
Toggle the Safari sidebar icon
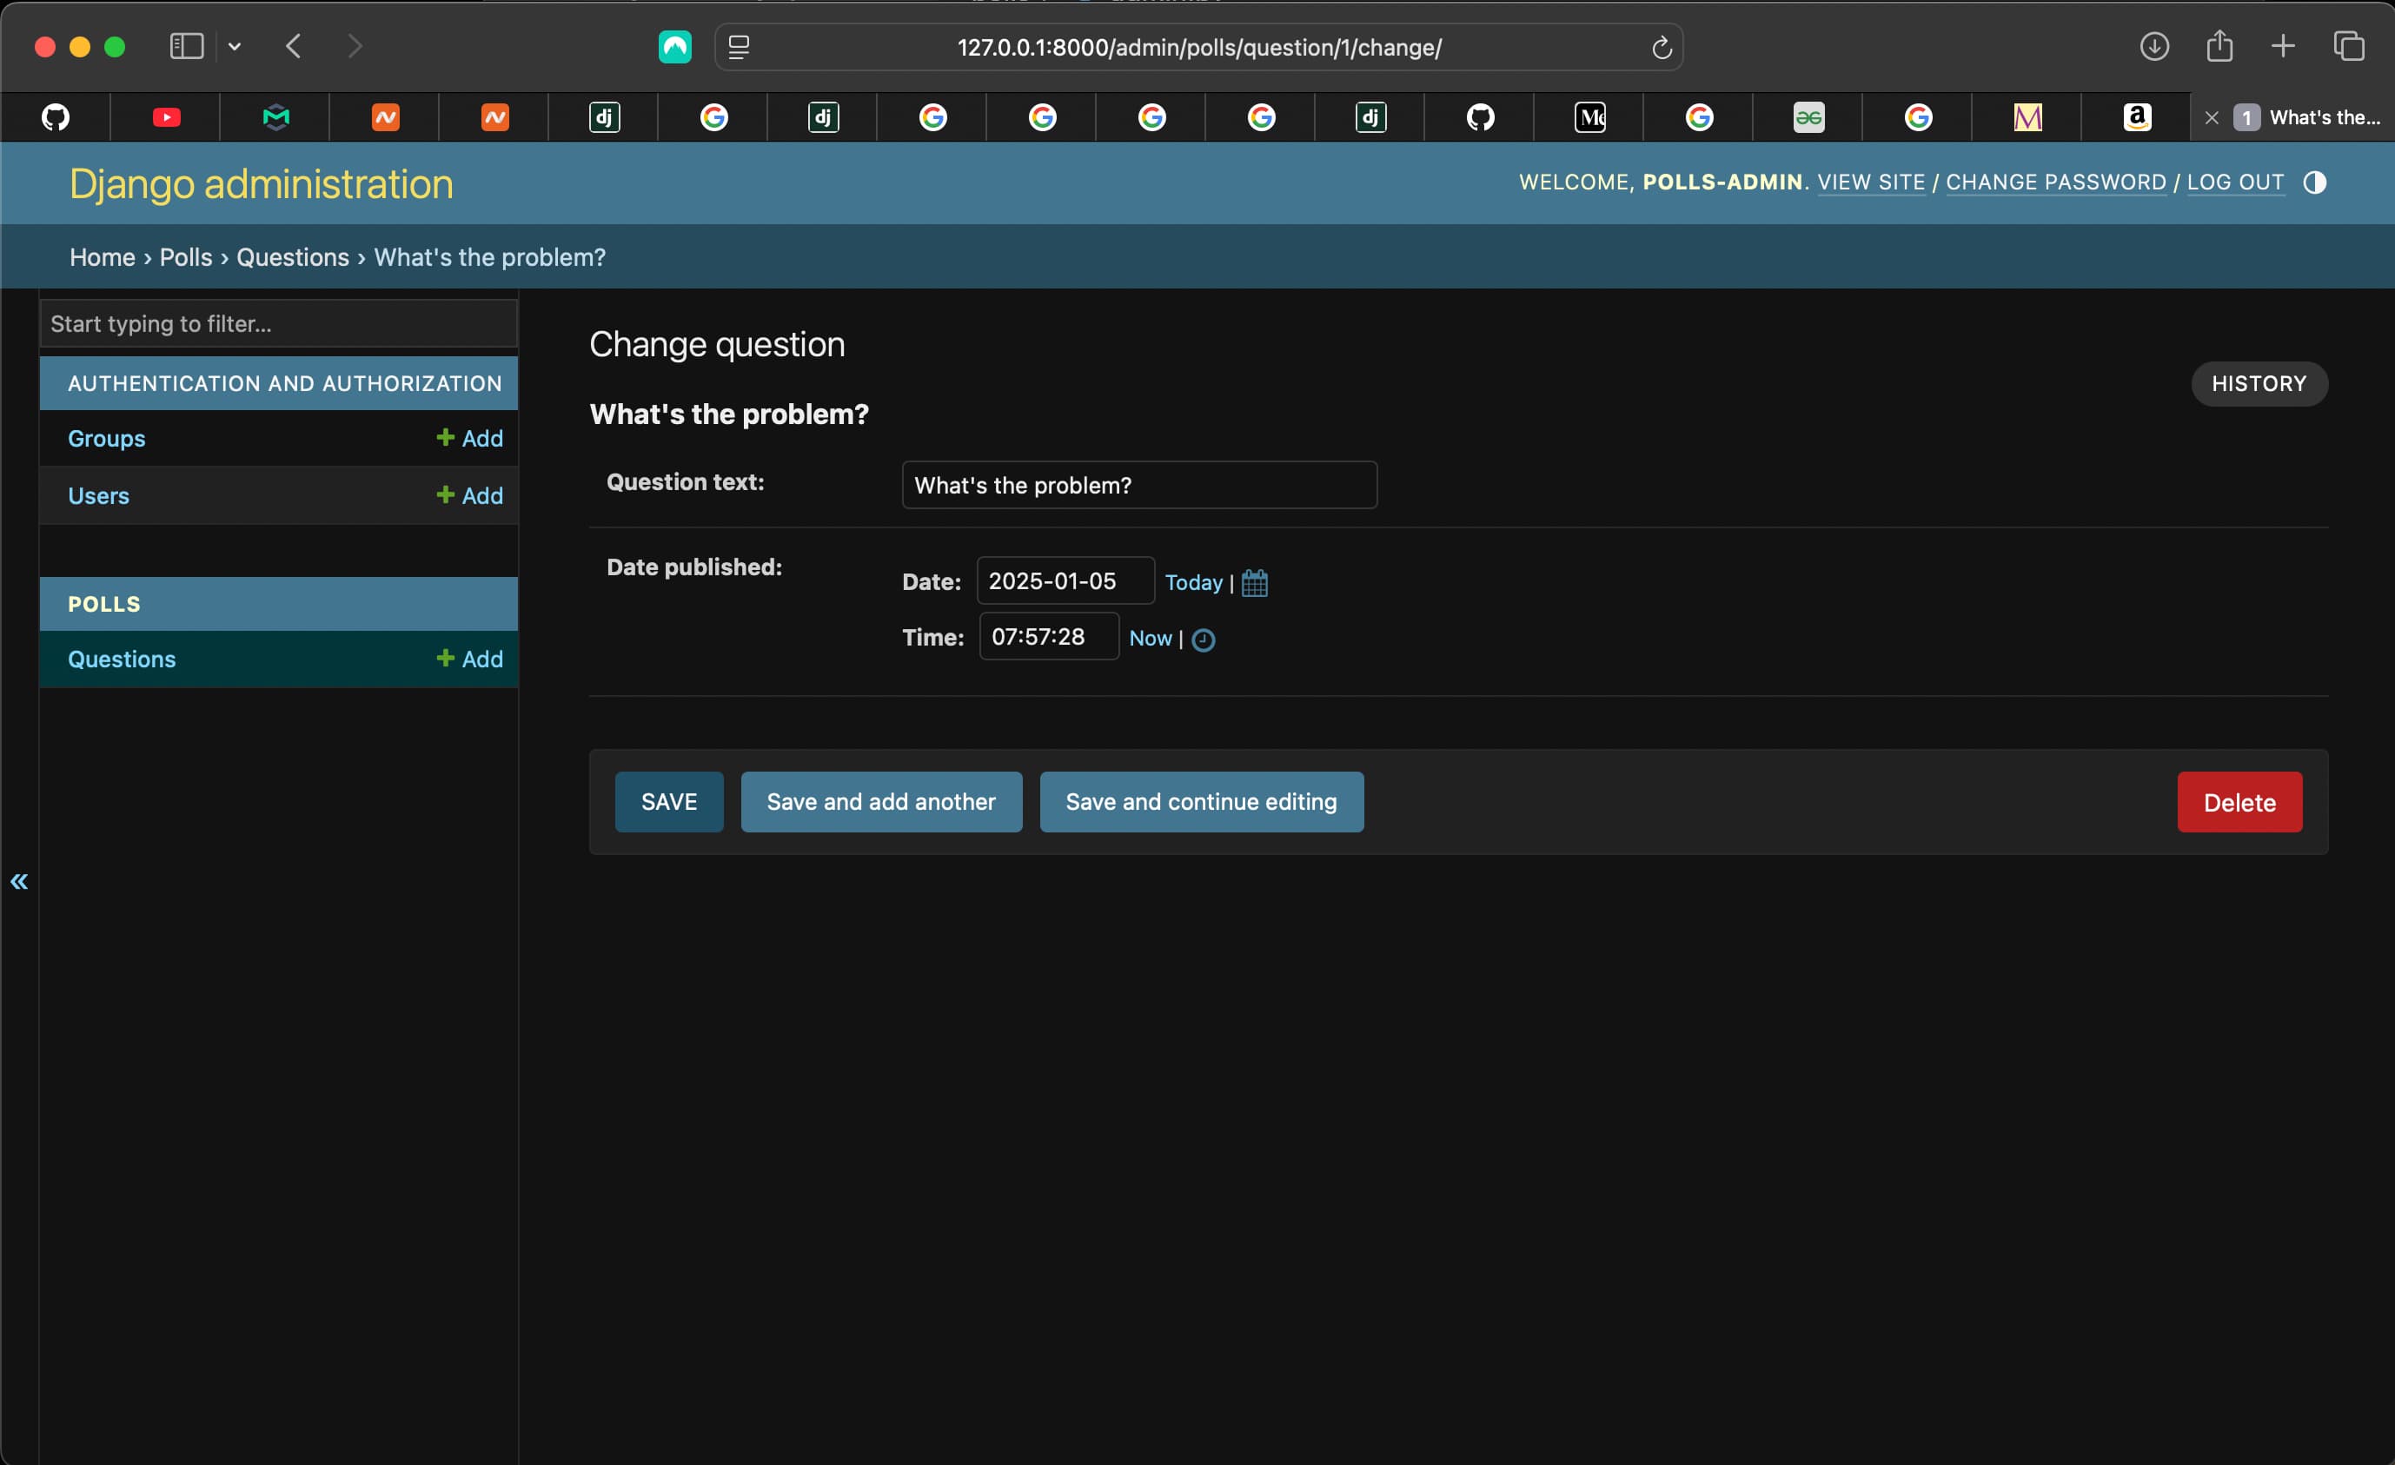click(x=187, y=46)
